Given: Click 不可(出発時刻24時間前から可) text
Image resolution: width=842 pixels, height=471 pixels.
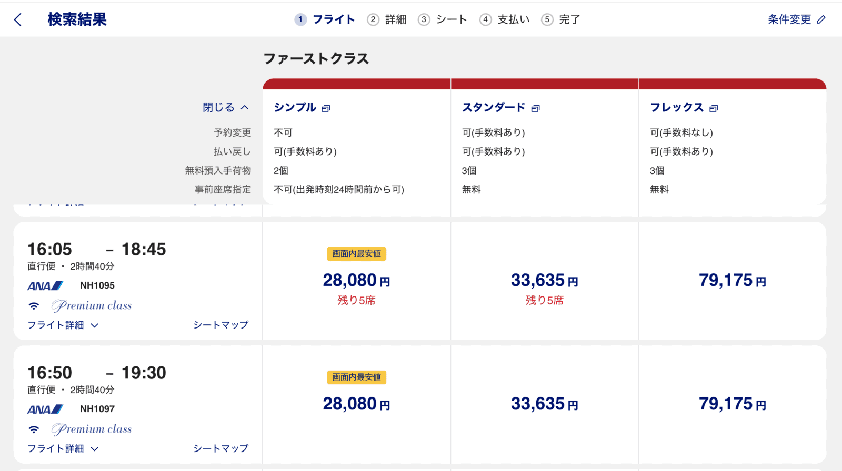Looking at the screenshot, I should point(339,190).
